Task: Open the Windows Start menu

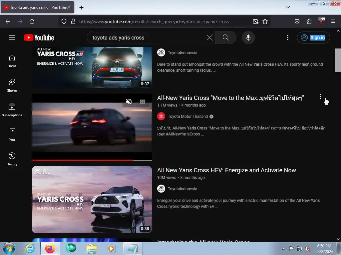Action: pos(9,248)
